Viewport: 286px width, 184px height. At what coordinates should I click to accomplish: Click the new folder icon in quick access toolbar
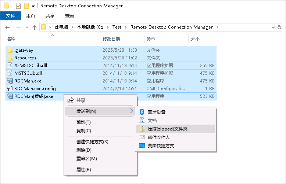click(26, 6)
